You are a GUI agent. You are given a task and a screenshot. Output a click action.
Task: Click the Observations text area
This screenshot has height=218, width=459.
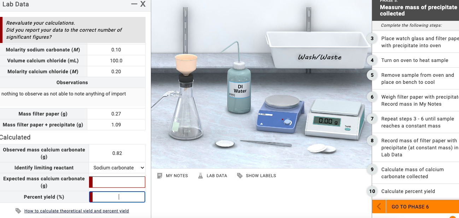[x=72, y=98]
